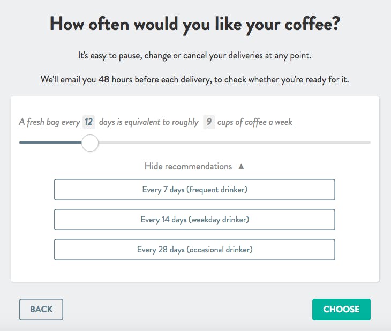Click the 'cups of coffee a week' text
This screenshot has height=331, width=391.
tap(255, 122)
